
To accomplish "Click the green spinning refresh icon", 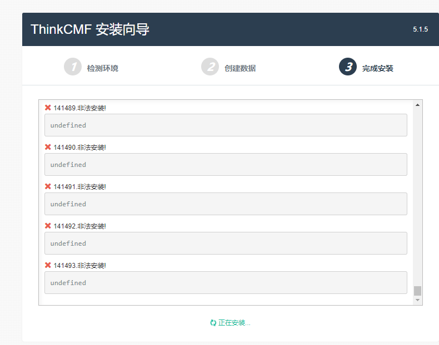I will tap(213, 323).
